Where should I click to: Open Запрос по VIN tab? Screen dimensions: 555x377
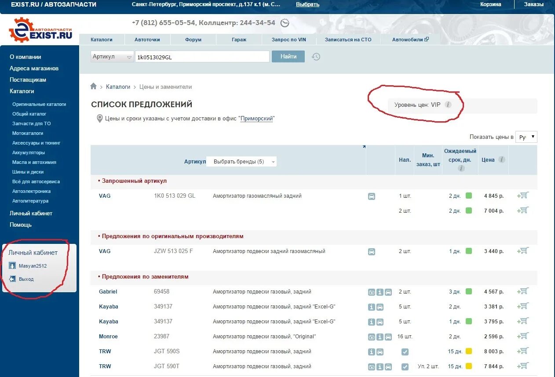coord(289,40)
